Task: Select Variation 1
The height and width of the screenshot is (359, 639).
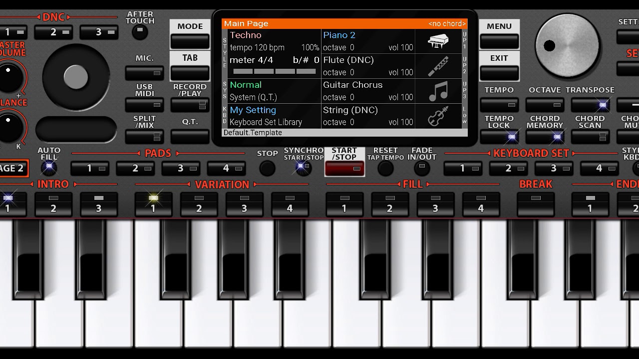Action: click(x=153, y=204)
